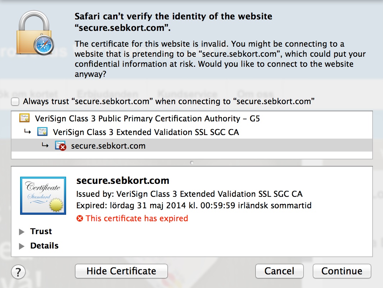This screenshot has width=383, height=288.
Task: Click the red expired error icon
Action: tap(80, 218)
